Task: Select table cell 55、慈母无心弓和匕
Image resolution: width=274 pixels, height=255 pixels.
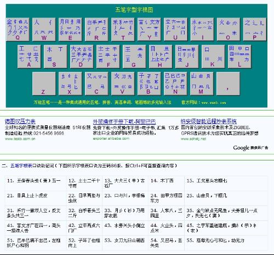Action: coord(226,243)
